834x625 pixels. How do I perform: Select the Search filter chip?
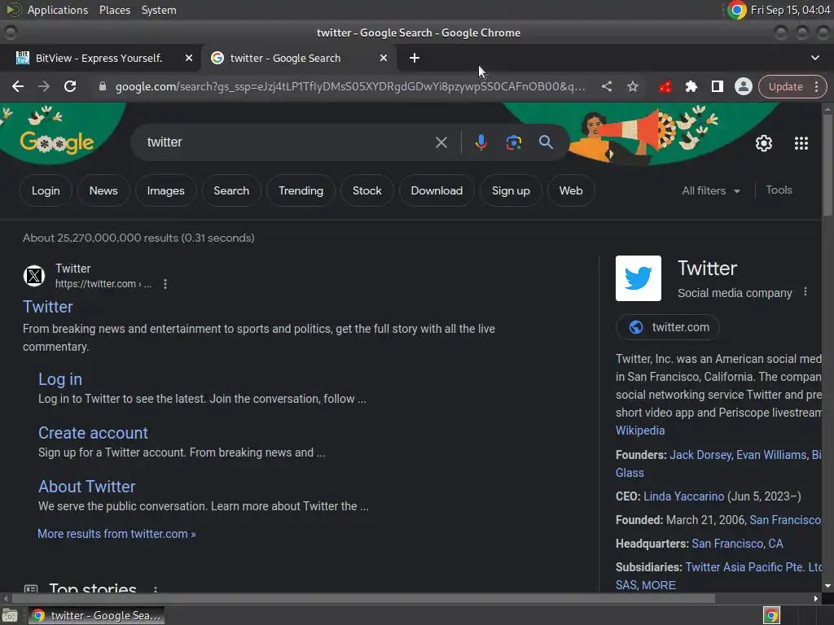(231, 190)
